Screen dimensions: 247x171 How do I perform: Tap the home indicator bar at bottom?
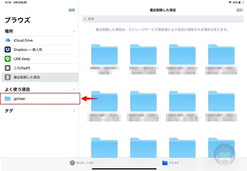click(124, 169)
